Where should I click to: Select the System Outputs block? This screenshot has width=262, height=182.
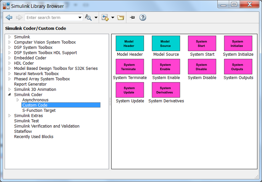click(238, 67)
